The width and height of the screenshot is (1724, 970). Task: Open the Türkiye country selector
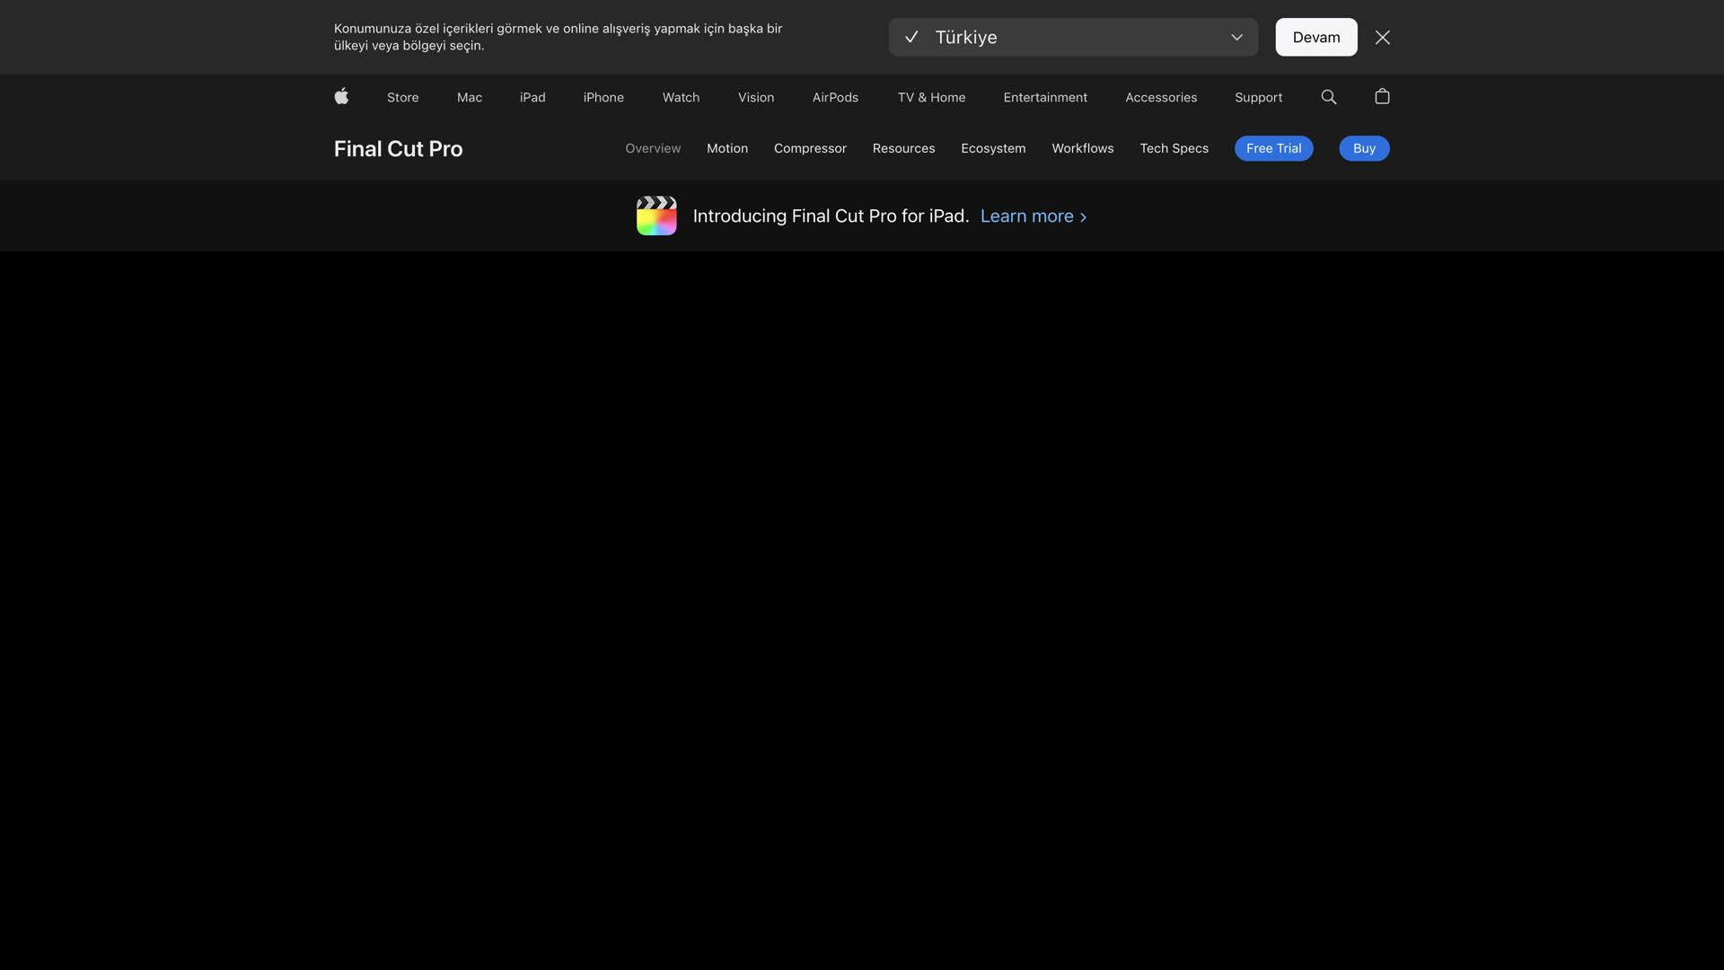[1073, 37]
